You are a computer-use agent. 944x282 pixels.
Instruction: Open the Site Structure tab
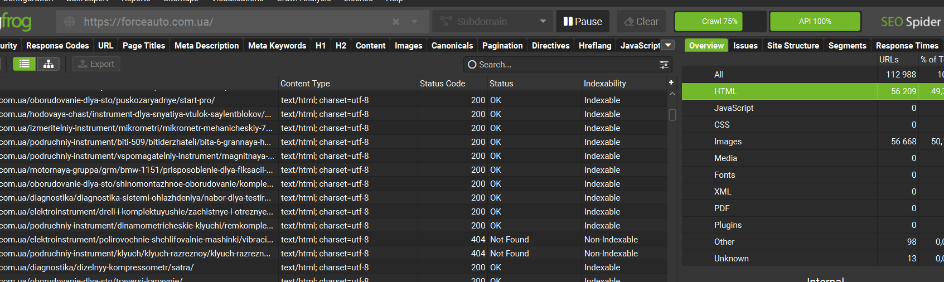[793, 46]
